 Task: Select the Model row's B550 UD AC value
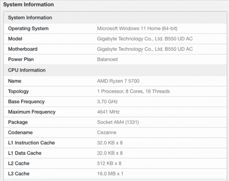tap(145, 39)
